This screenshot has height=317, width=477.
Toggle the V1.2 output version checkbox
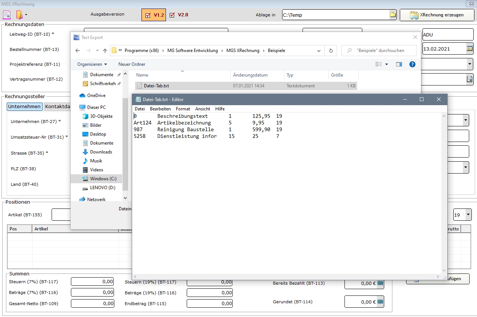[148, 15]
